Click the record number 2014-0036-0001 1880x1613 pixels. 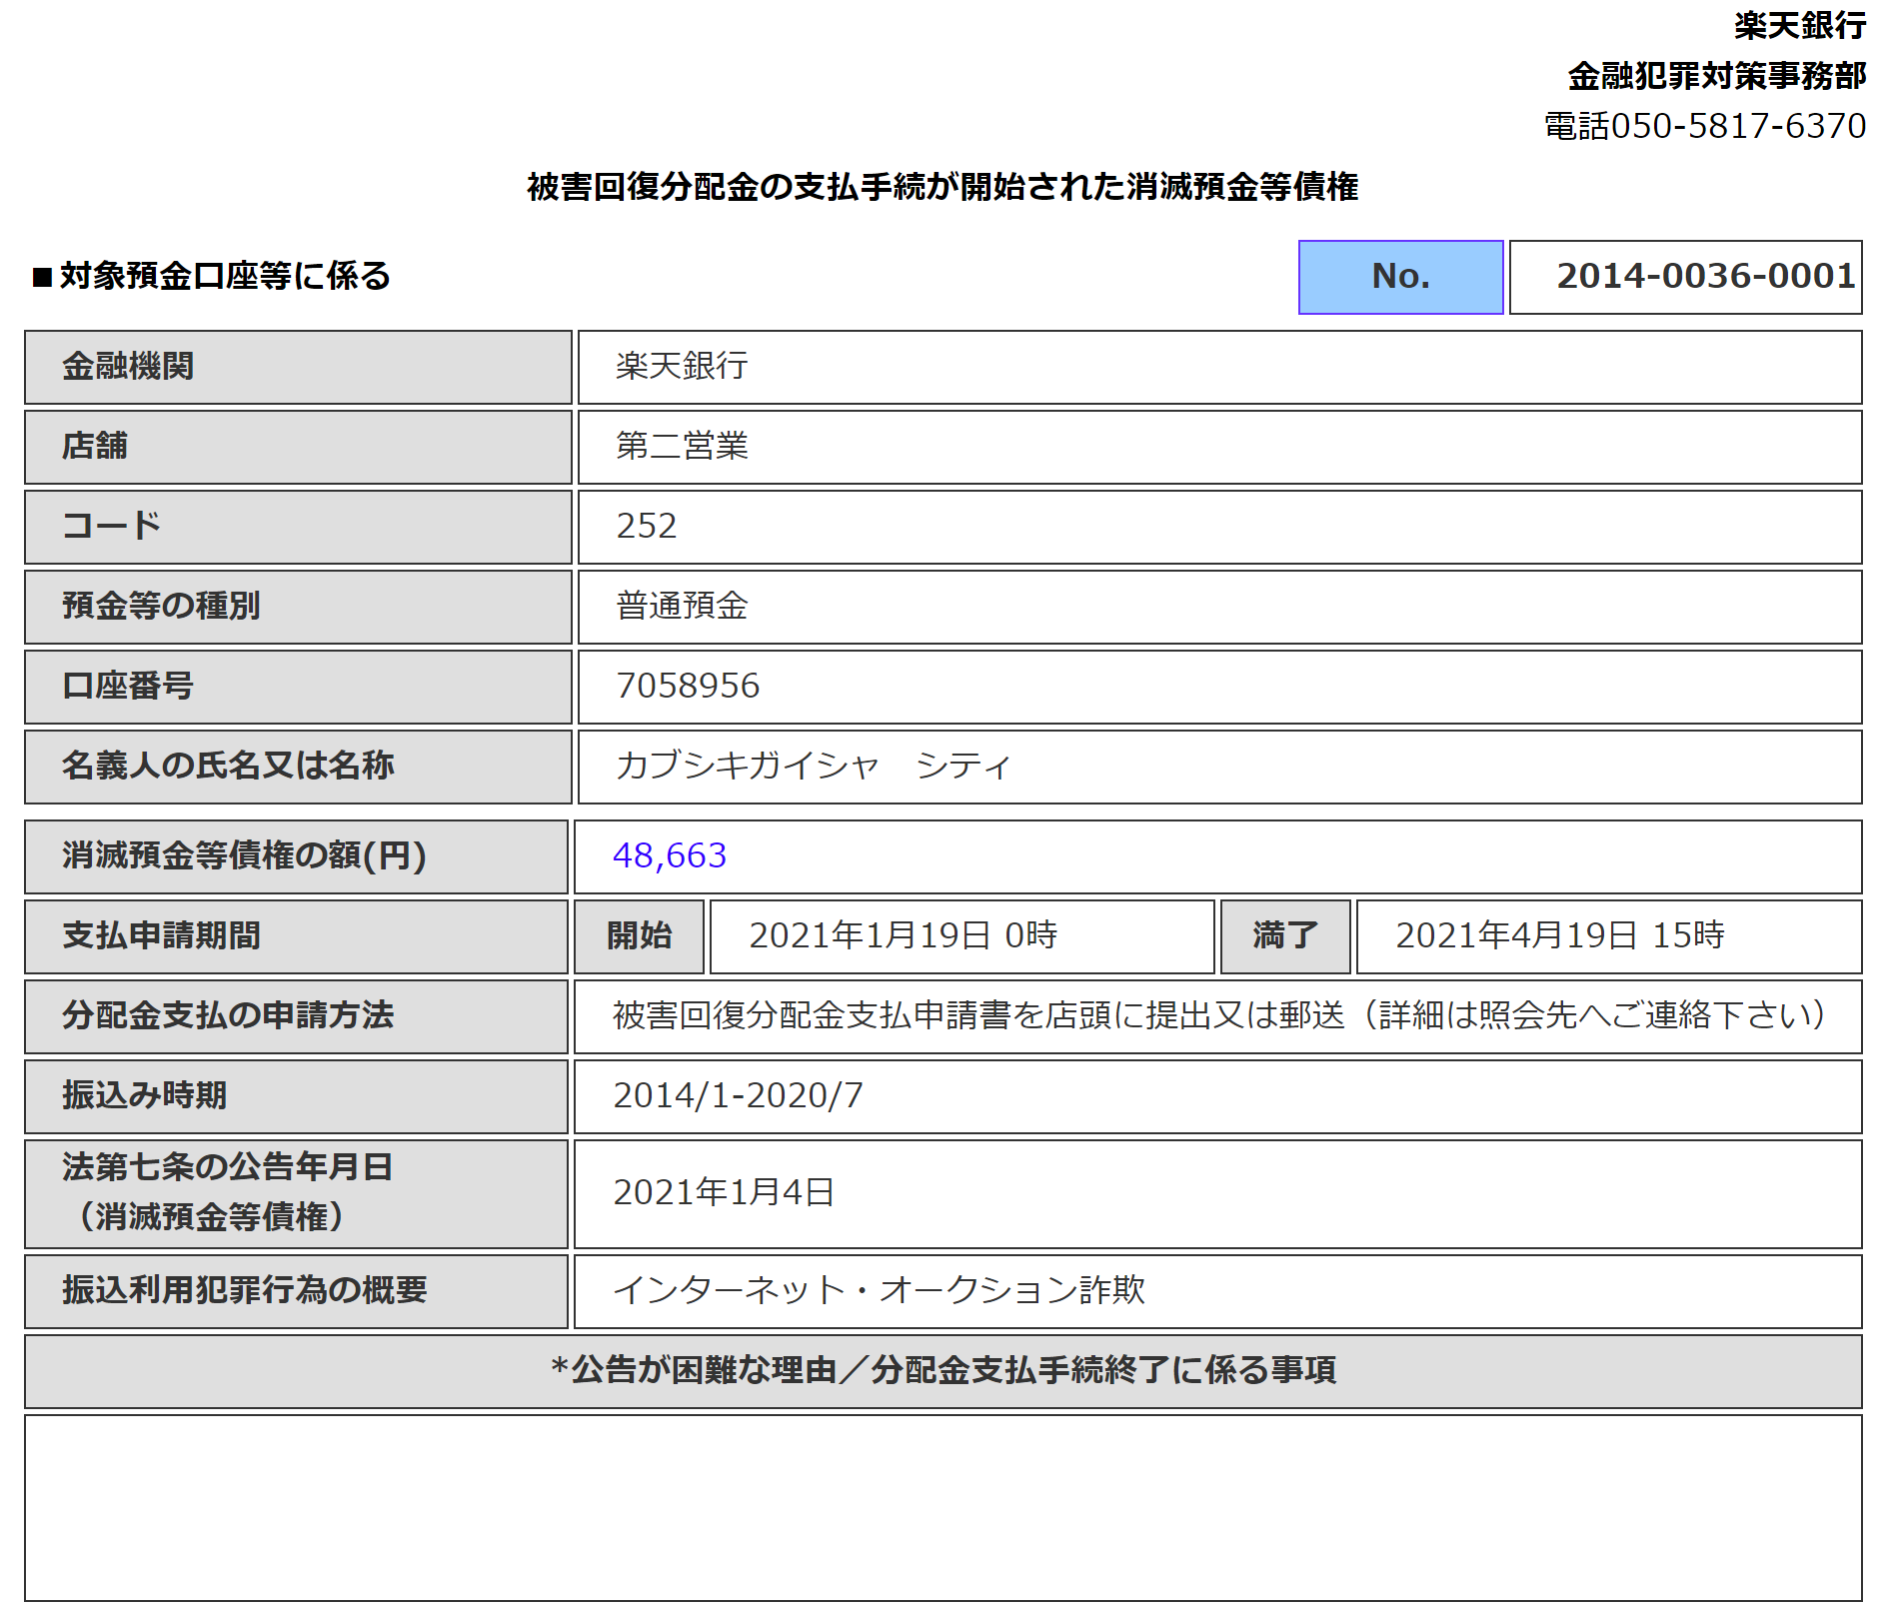tap(1705, 276)
